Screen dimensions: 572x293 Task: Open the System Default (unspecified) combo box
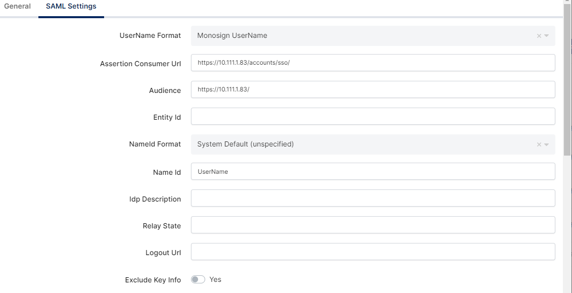tap(354, 144)
